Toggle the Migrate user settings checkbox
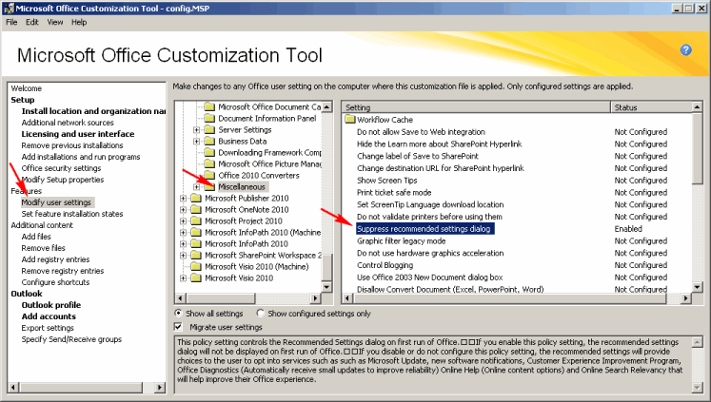This screenshot has width=711, height=402. (x=179, y=327)
